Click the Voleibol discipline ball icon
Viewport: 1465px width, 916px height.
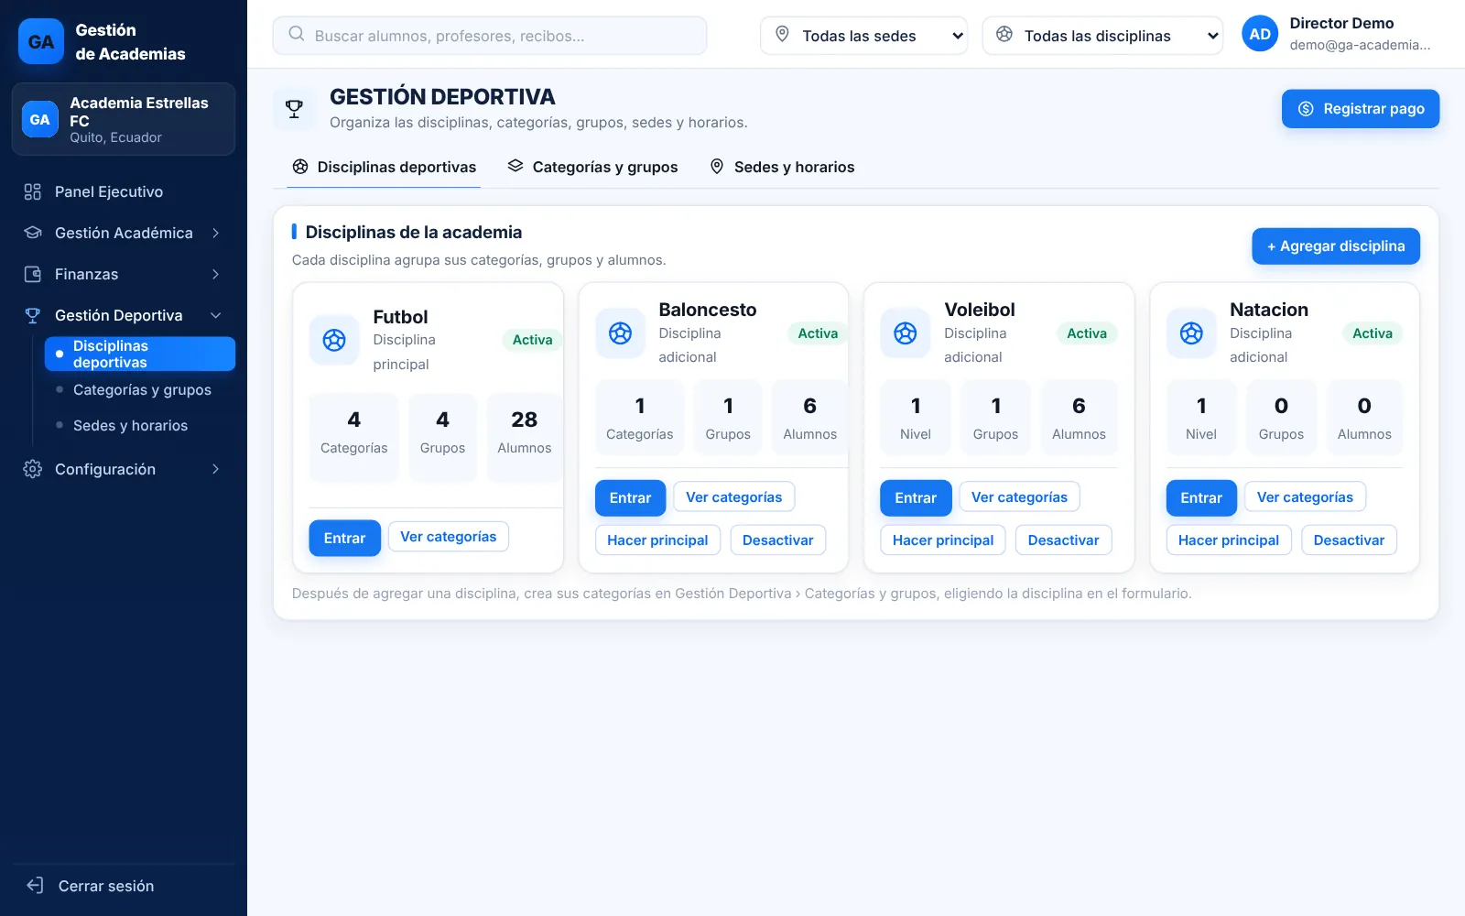(x=906, y=333)
